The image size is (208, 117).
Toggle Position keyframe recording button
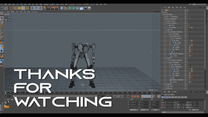tap(143, 96)
